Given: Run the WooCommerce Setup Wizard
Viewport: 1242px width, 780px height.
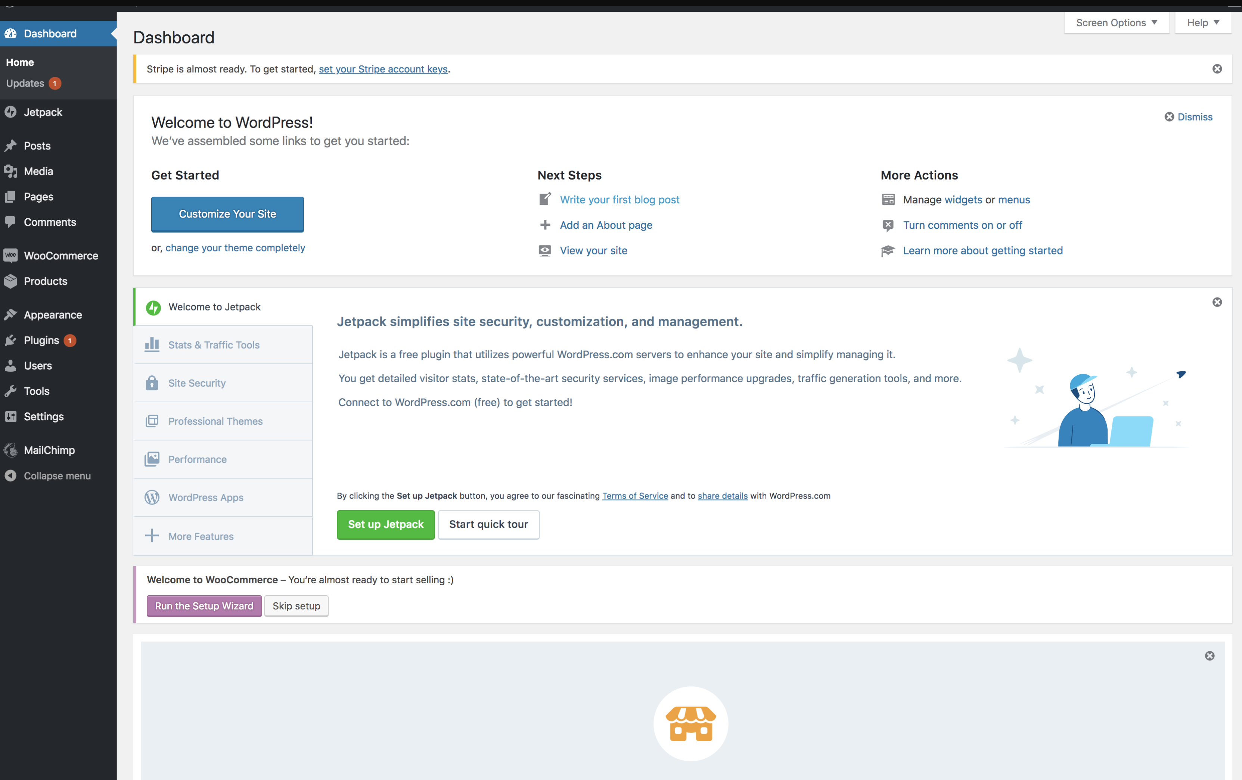Looking at the screenshot, I should [204, 606].
